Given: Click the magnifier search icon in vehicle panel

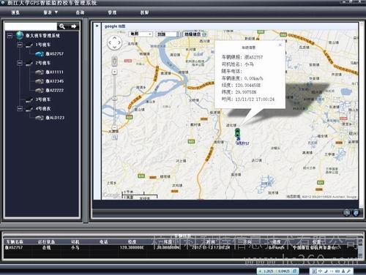Looking at the screenshot, I should coord(62,26).
